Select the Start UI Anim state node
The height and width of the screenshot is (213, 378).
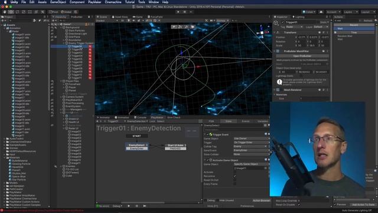coord(175,147)
